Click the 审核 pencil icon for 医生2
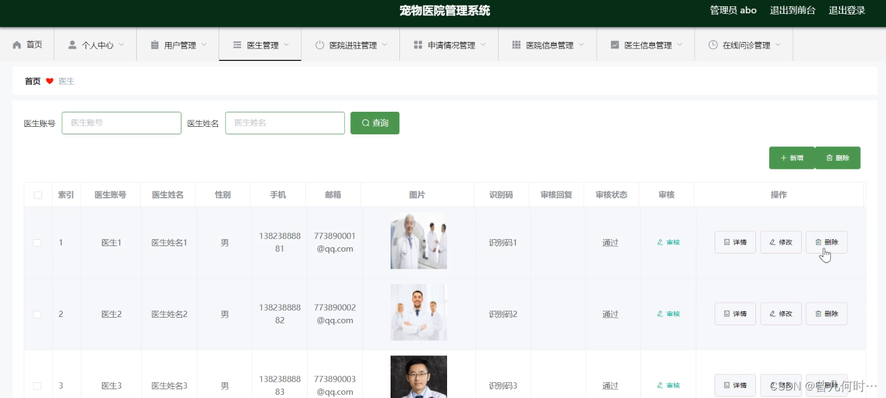This screenshot has width=886, height=398. [x=660, y=314]
